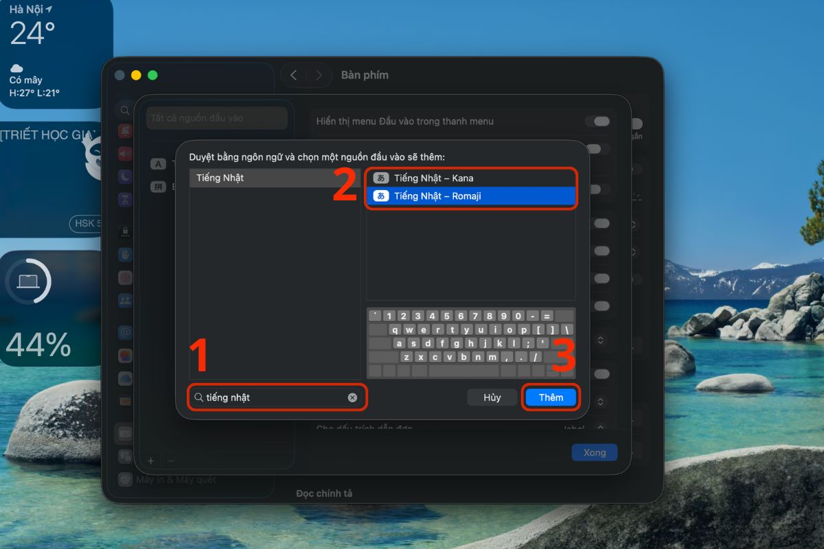Go back with the left chevron in Bàn phím
Screen dimensions: 824x549
(293, 75)
